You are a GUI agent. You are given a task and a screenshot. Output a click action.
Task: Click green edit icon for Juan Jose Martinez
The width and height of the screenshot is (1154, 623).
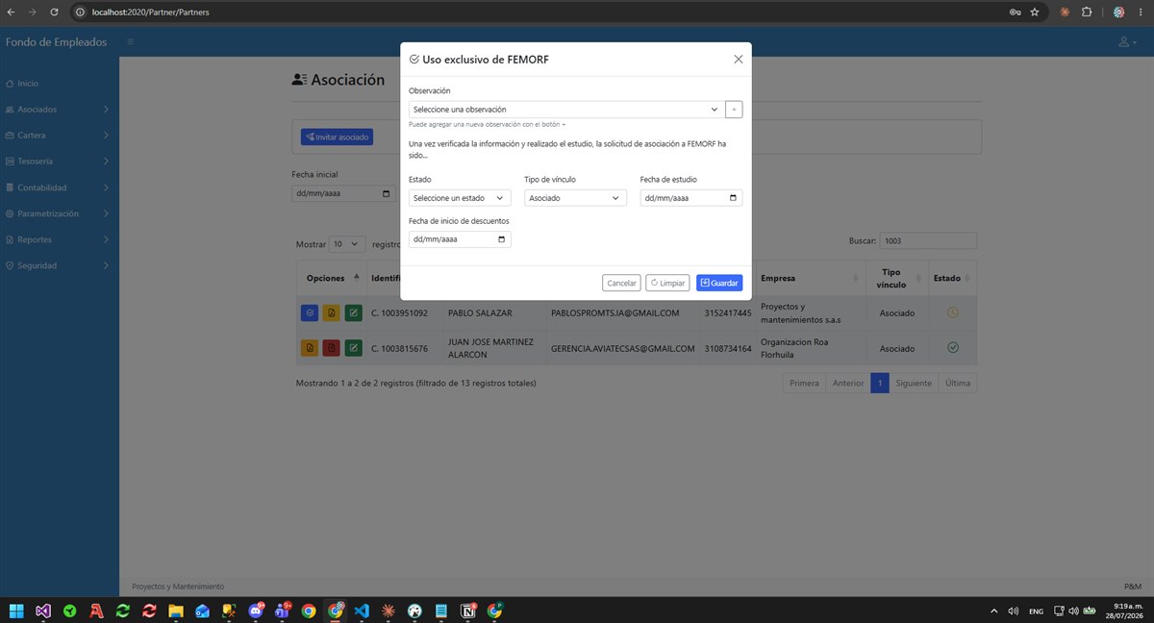click(x=353, y=348)
